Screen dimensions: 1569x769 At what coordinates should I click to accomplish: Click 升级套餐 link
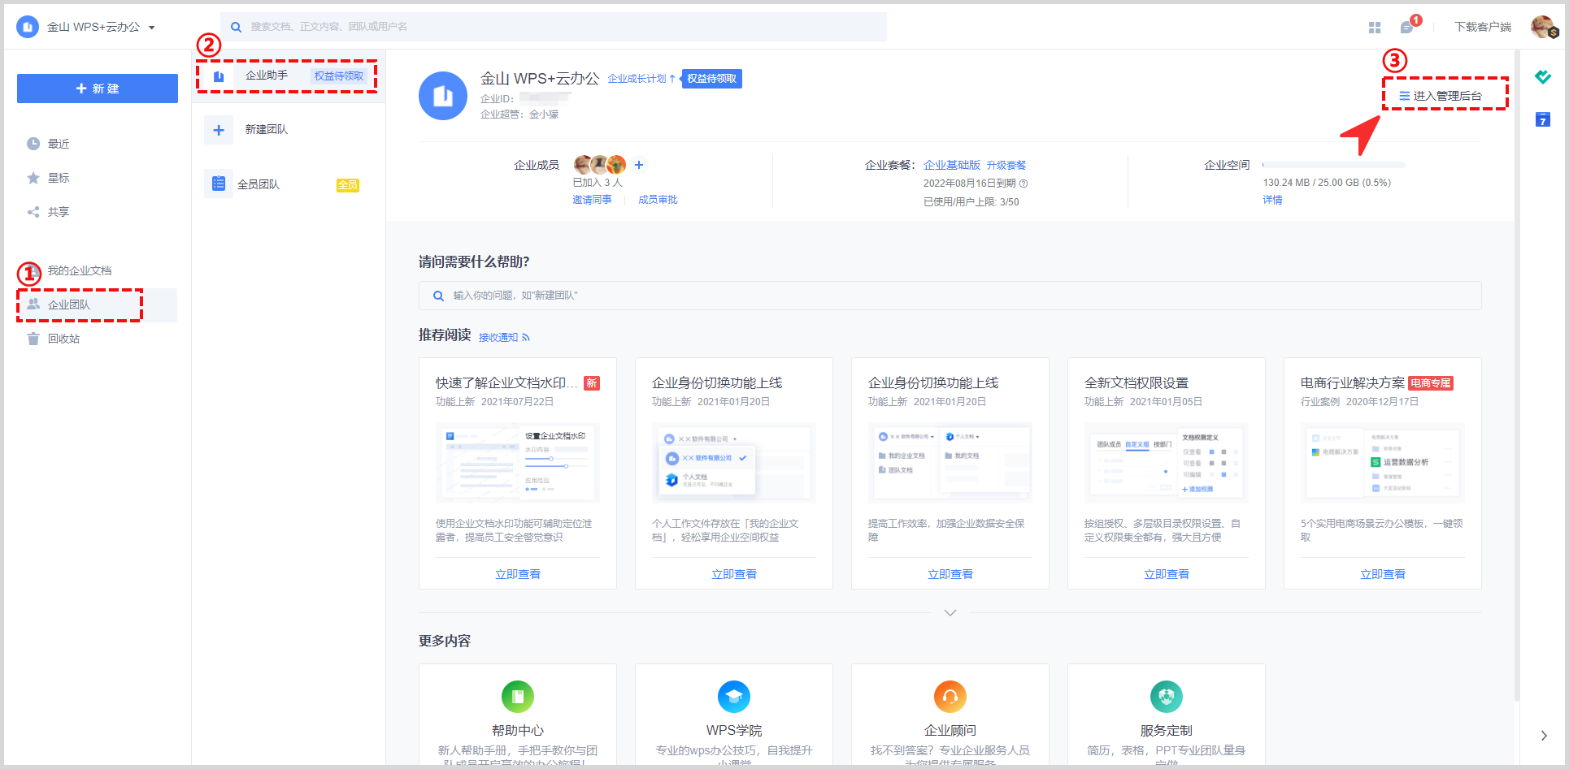tap(1006, 165)
